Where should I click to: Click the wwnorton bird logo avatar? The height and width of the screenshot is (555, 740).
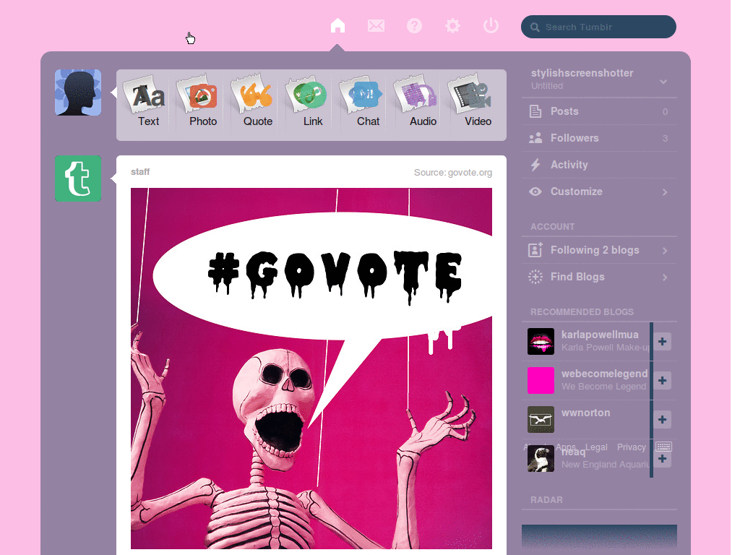click(x=541, y=420)
